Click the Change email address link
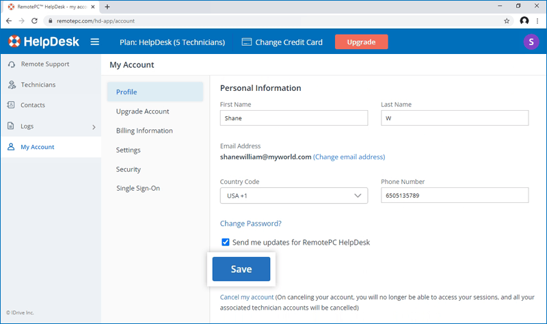Image resolution: width=547 pixels, height=324 pixels. [x=349, y=157]
